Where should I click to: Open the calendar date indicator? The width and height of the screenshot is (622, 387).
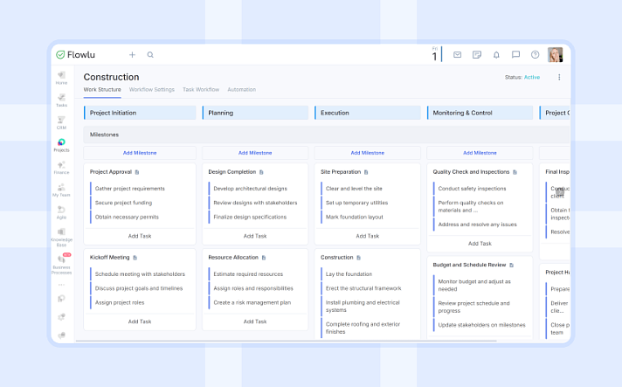coord(435,54)
